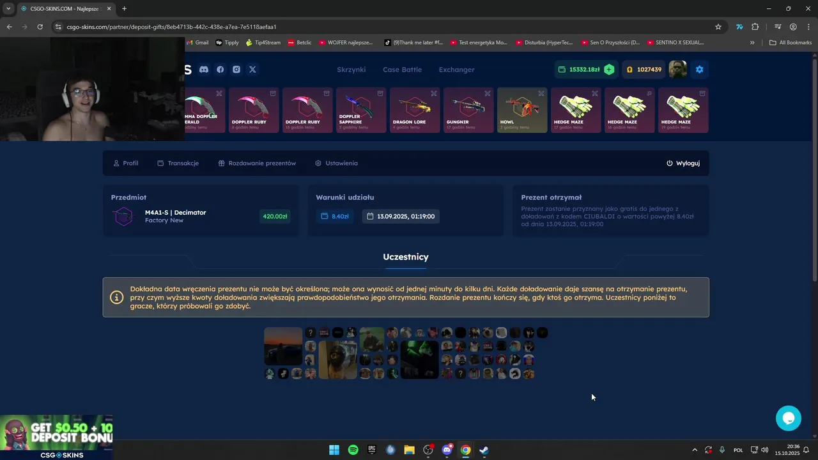Open File Explorer from the taskbar

pyautogui.click(x=409, y=450)
